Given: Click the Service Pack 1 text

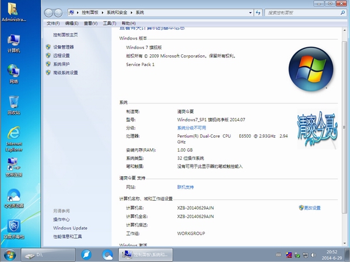Looking at the screenshot, I should pyautogui.click(x=140, y=65).
